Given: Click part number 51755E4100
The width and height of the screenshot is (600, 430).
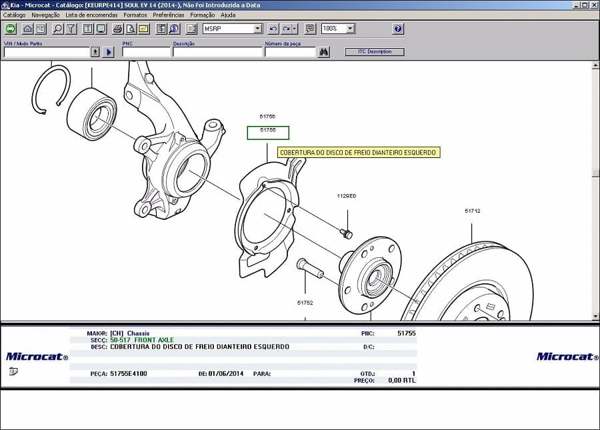Looking at the screenshot, I should (x=129, y=374).
